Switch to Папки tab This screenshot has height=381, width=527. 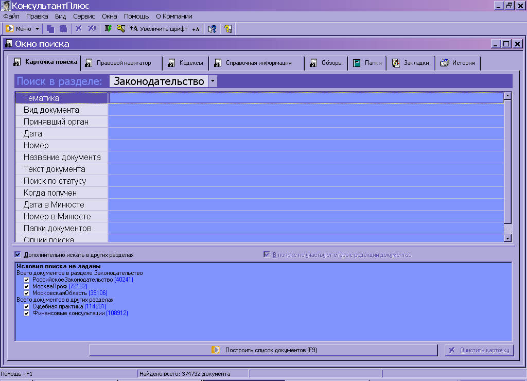(x=367, y=63)
